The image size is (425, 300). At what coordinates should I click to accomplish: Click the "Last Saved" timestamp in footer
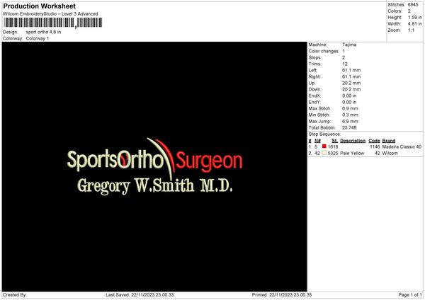[x=140, y=295]
